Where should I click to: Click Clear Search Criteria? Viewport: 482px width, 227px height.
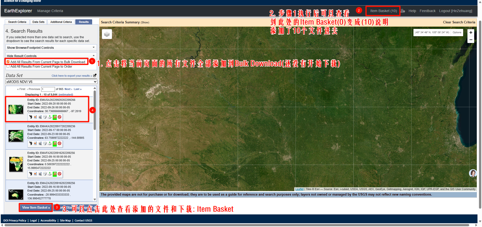[459, 22]
